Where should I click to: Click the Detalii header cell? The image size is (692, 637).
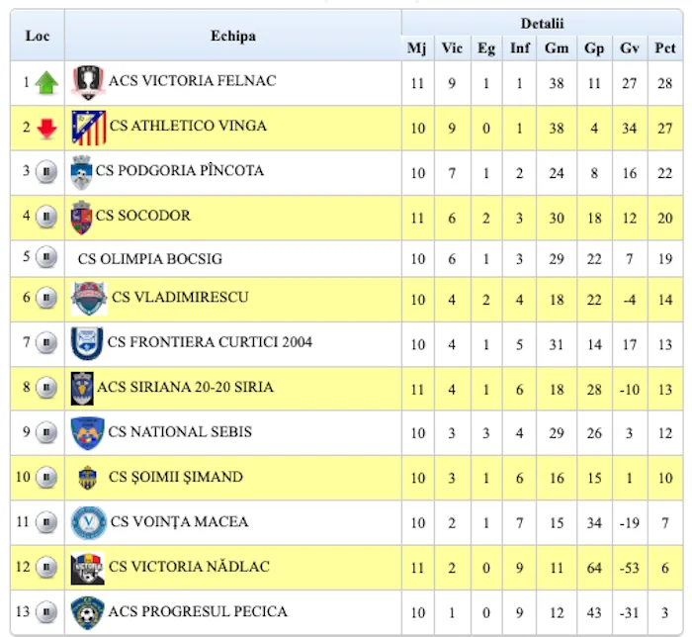pos(543,22)
